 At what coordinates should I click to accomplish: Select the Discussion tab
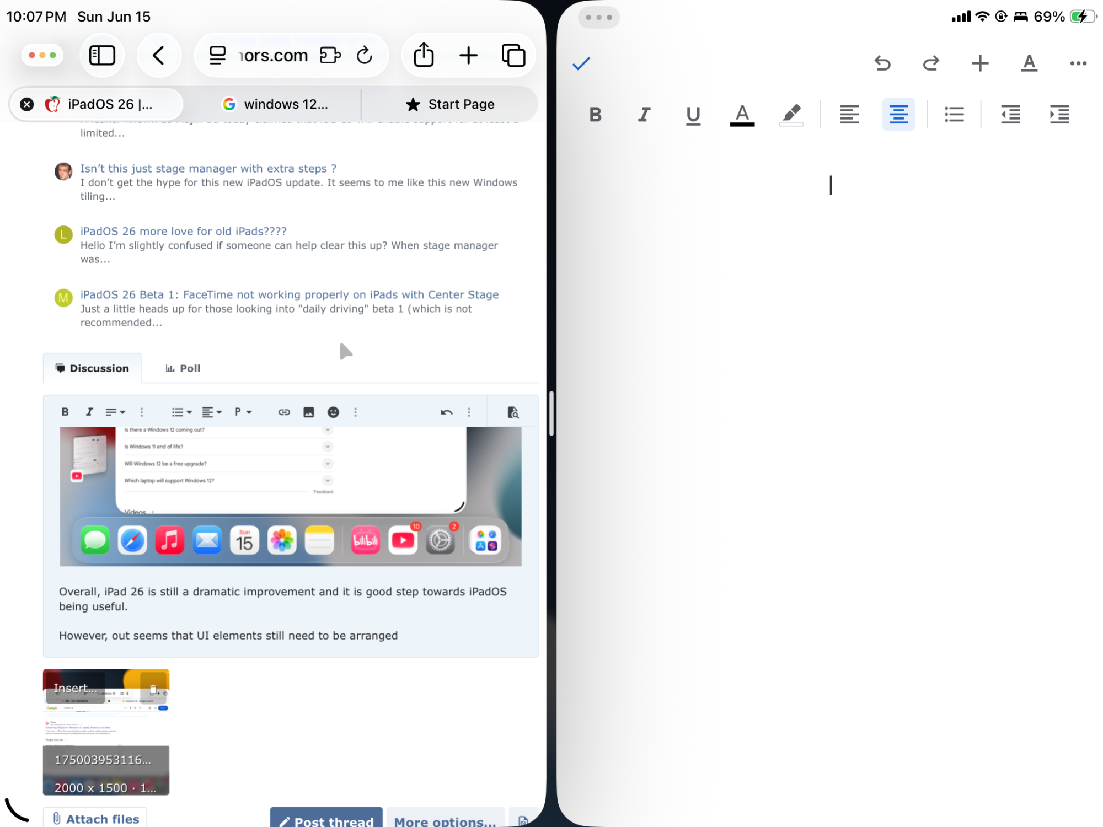point(92,368)
